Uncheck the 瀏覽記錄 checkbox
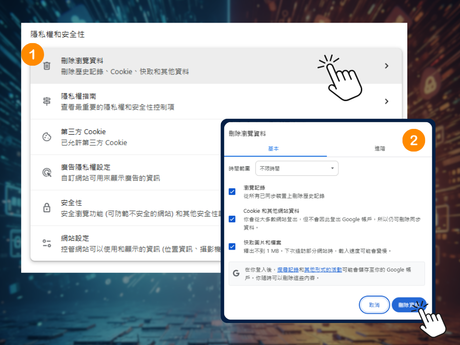Image resolution: width=460 pixels, height=345 pixels. tap(232, 192)
